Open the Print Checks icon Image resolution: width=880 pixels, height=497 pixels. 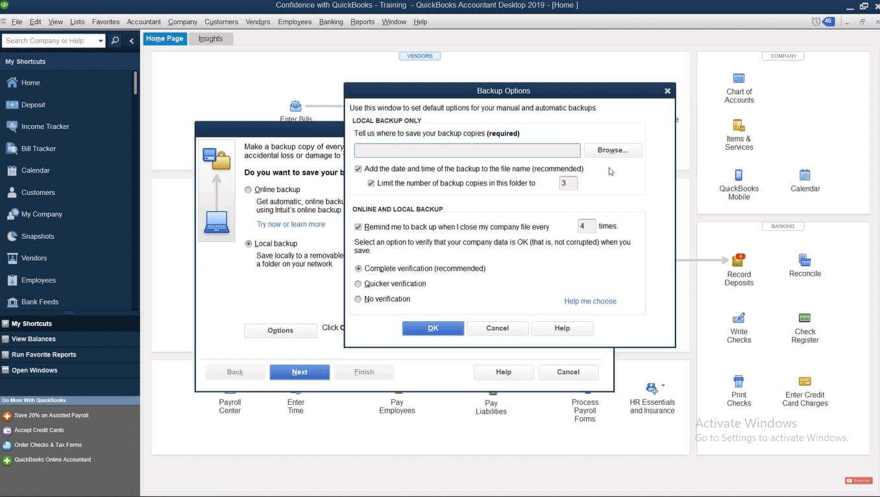pos(739,381)
